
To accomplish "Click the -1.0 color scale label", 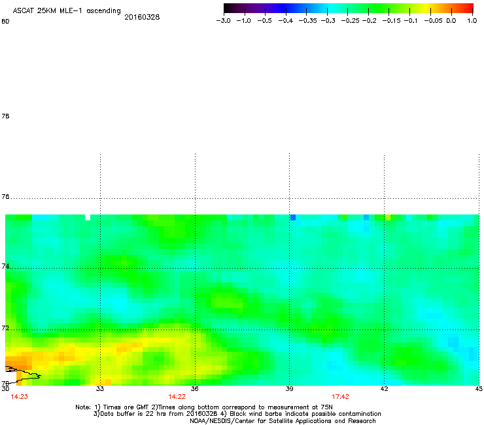I will pos(243,21).
